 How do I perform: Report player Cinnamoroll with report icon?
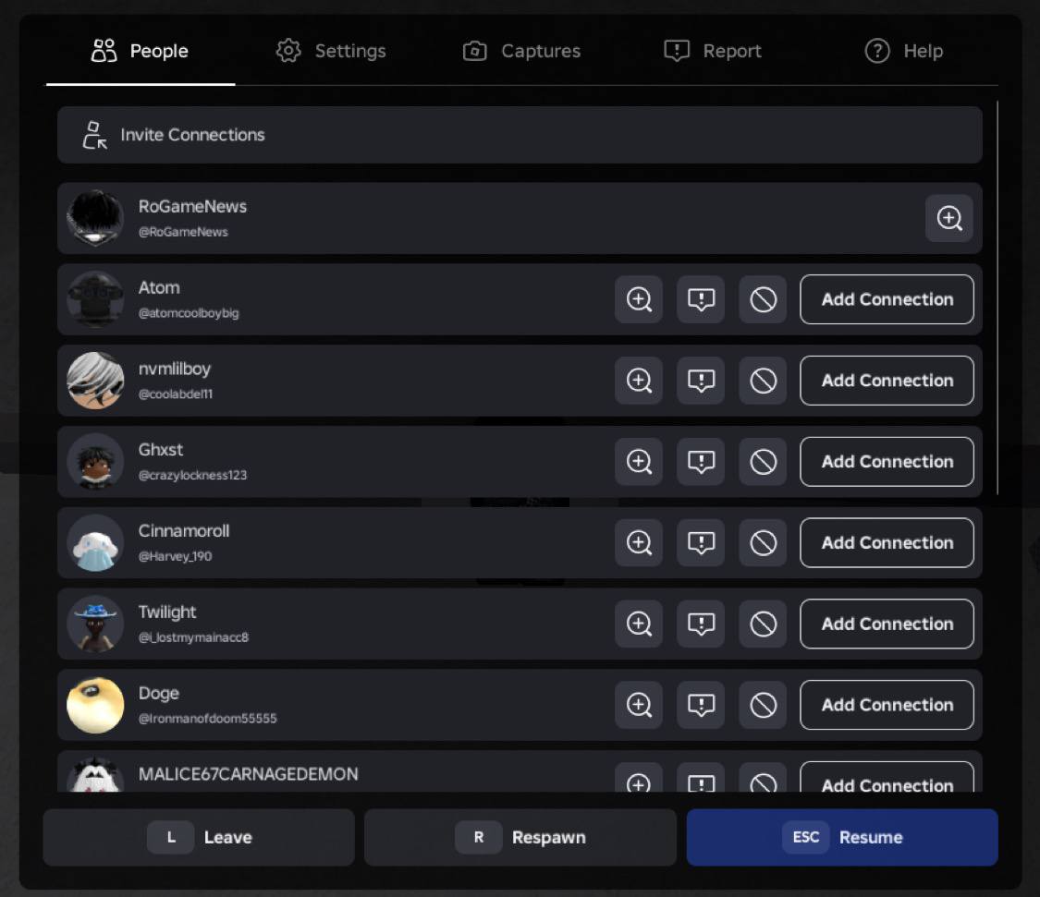(701, 543)
